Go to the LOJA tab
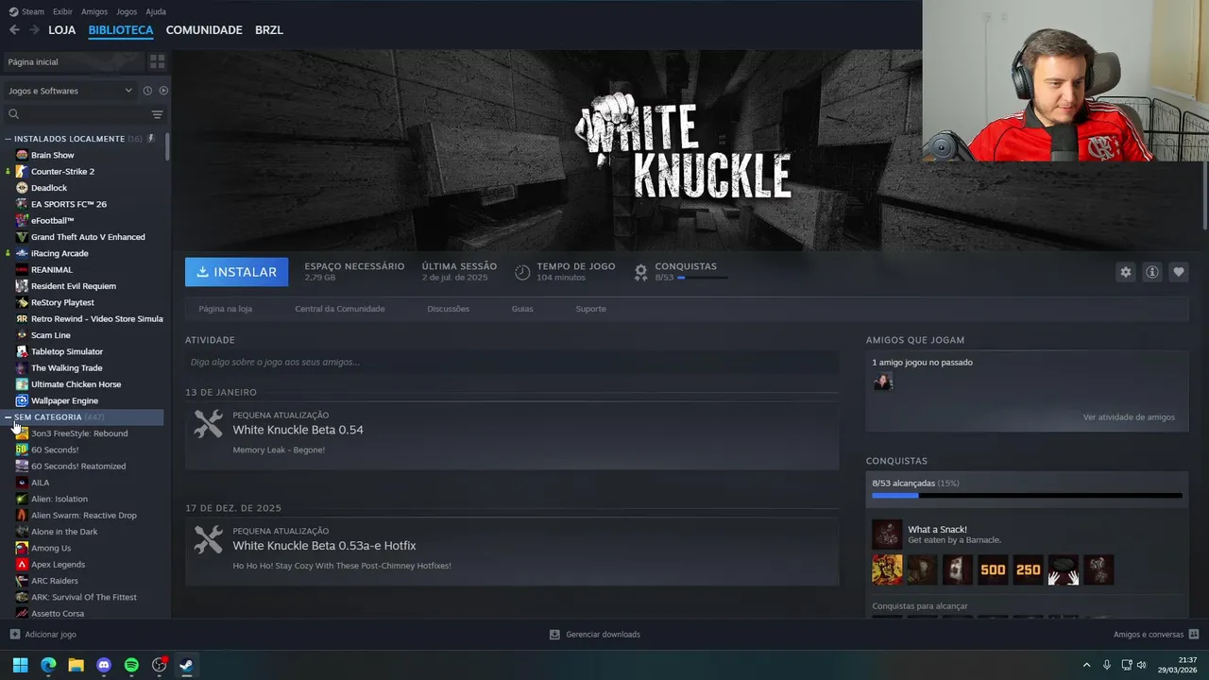 62,30
